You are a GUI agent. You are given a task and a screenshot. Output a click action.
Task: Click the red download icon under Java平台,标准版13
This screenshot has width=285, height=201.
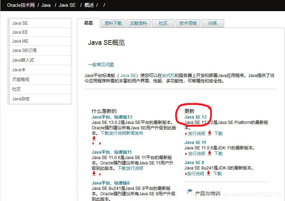coord(94,138)
